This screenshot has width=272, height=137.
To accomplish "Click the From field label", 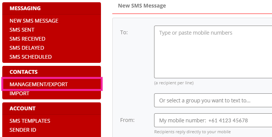I will tap(127, 120).
